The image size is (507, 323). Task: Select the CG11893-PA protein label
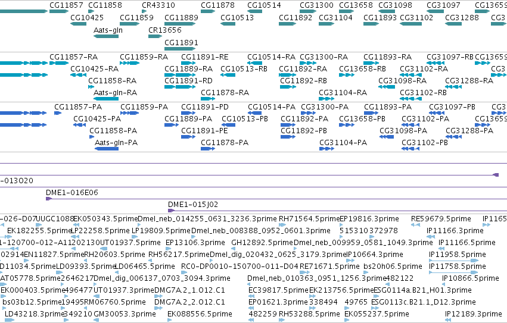388,107
